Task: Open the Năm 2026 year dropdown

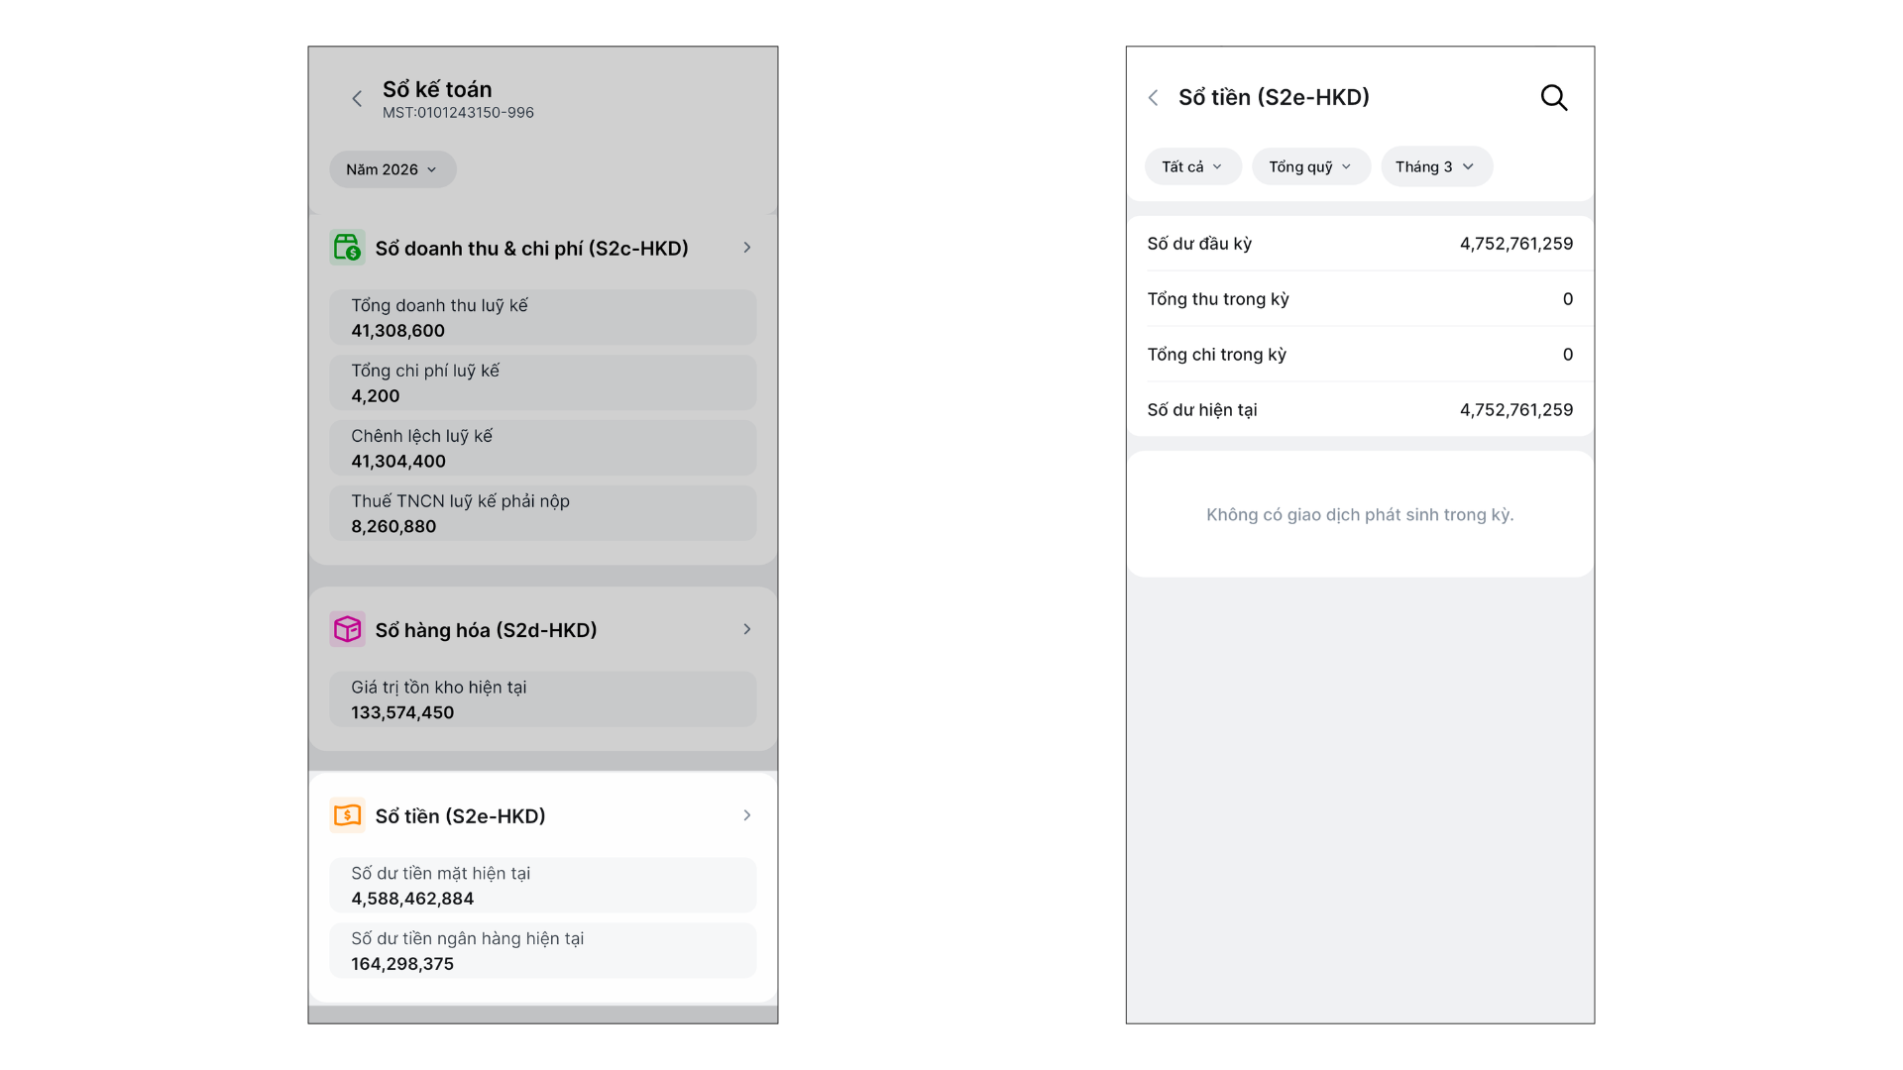Action: pyautogui.click(x=392, y=169)
